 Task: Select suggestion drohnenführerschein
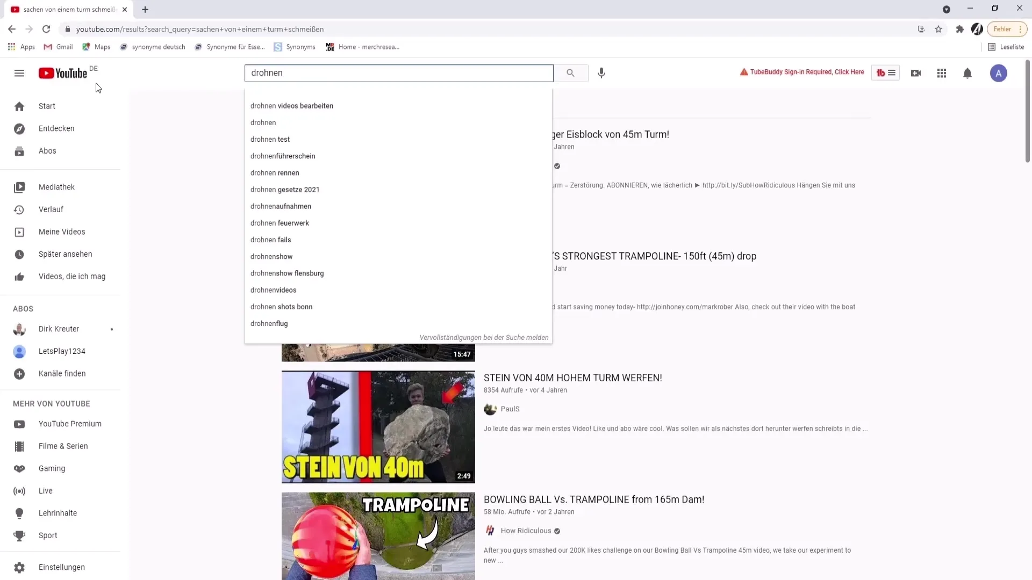coord(398,156)
